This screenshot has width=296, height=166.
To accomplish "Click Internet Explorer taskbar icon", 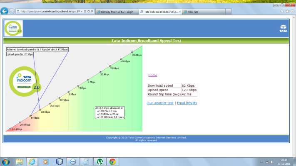I will coord(32,162).
